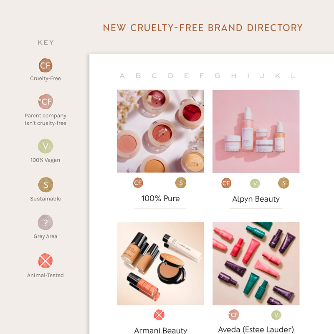Select the Sustainable S key icon
The width and height of the screenshot is (334, 334).
[x=46, y=185]
